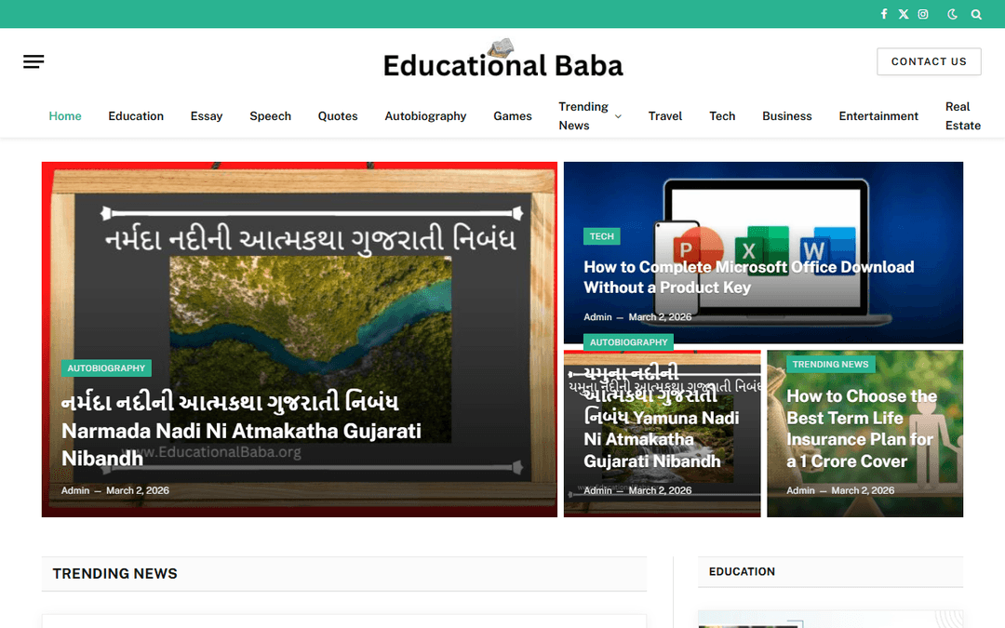Click the Trending News section heading
The height and width of the screenshot is (628, 1005).
pyautogui.click(x=114, y=573)
